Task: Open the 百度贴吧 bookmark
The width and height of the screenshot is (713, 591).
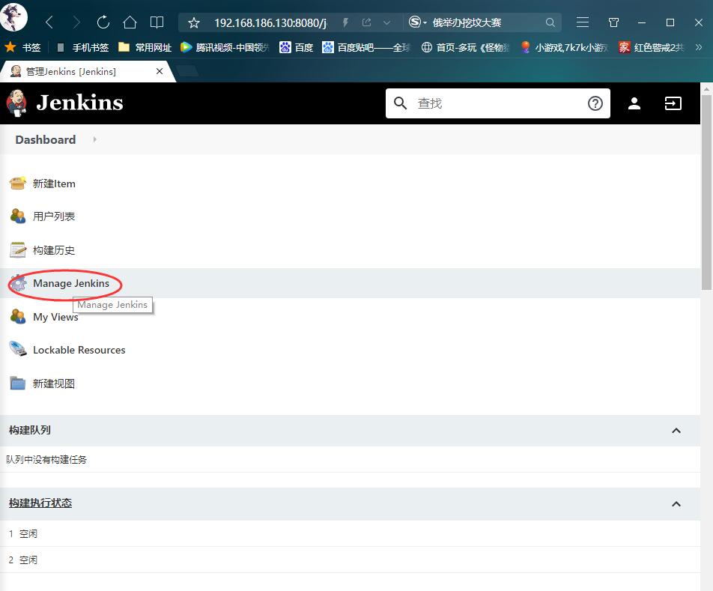Action: click(x=366, y=47)
